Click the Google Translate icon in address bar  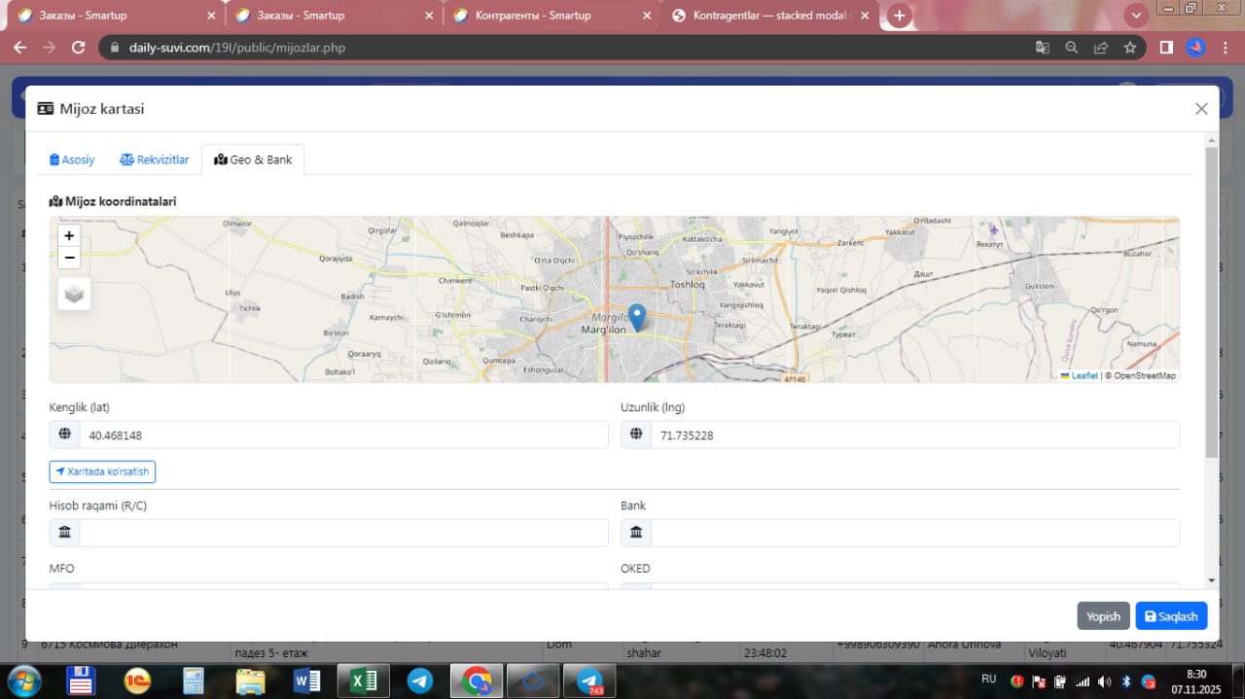[x=1042, y=47]
